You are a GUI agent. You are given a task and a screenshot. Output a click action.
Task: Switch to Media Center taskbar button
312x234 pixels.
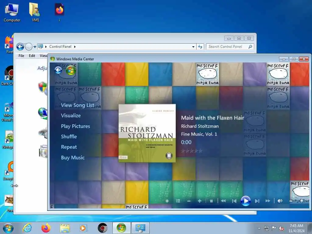[x=121, y=228]
